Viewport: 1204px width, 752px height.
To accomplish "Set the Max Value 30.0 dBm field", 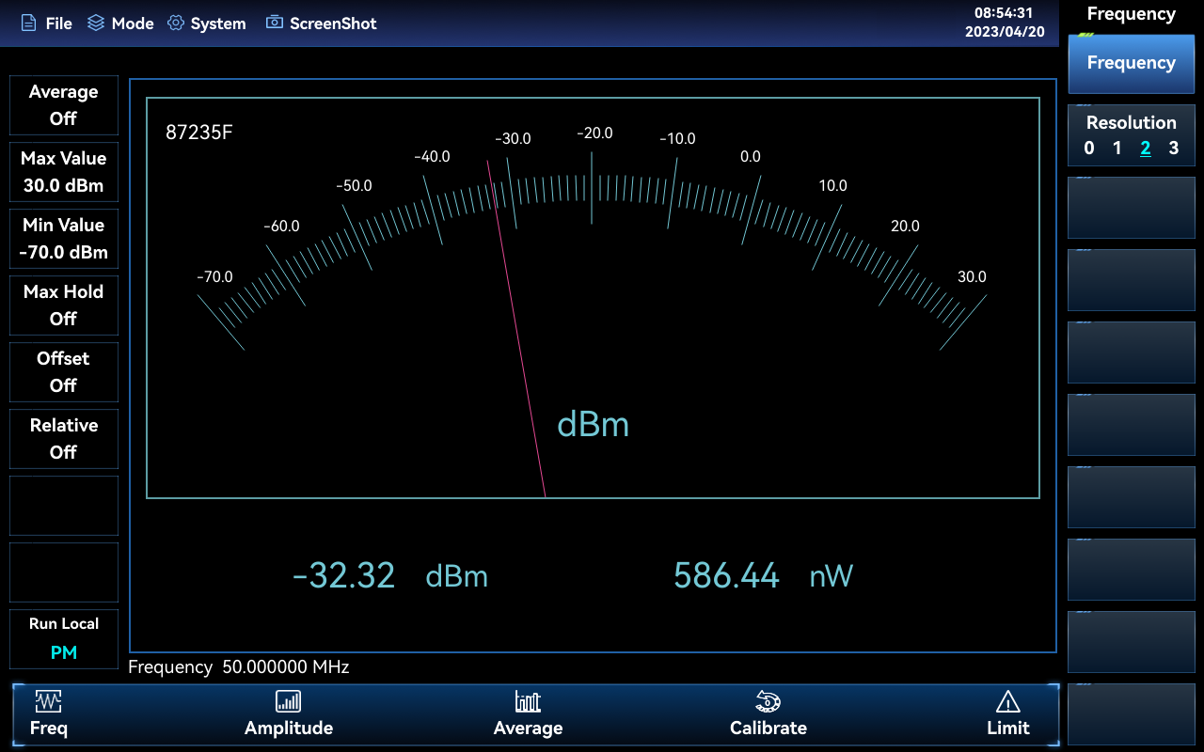I will tap(64, 172).
